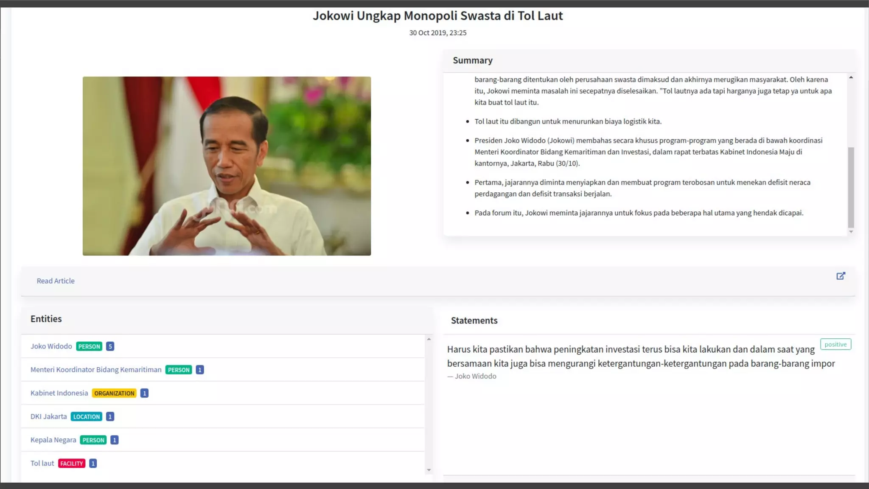This screenshot has width=869, height=489.
Task: Click the Summary panel scroll-down arrow
Action: (x=851, y=232)
